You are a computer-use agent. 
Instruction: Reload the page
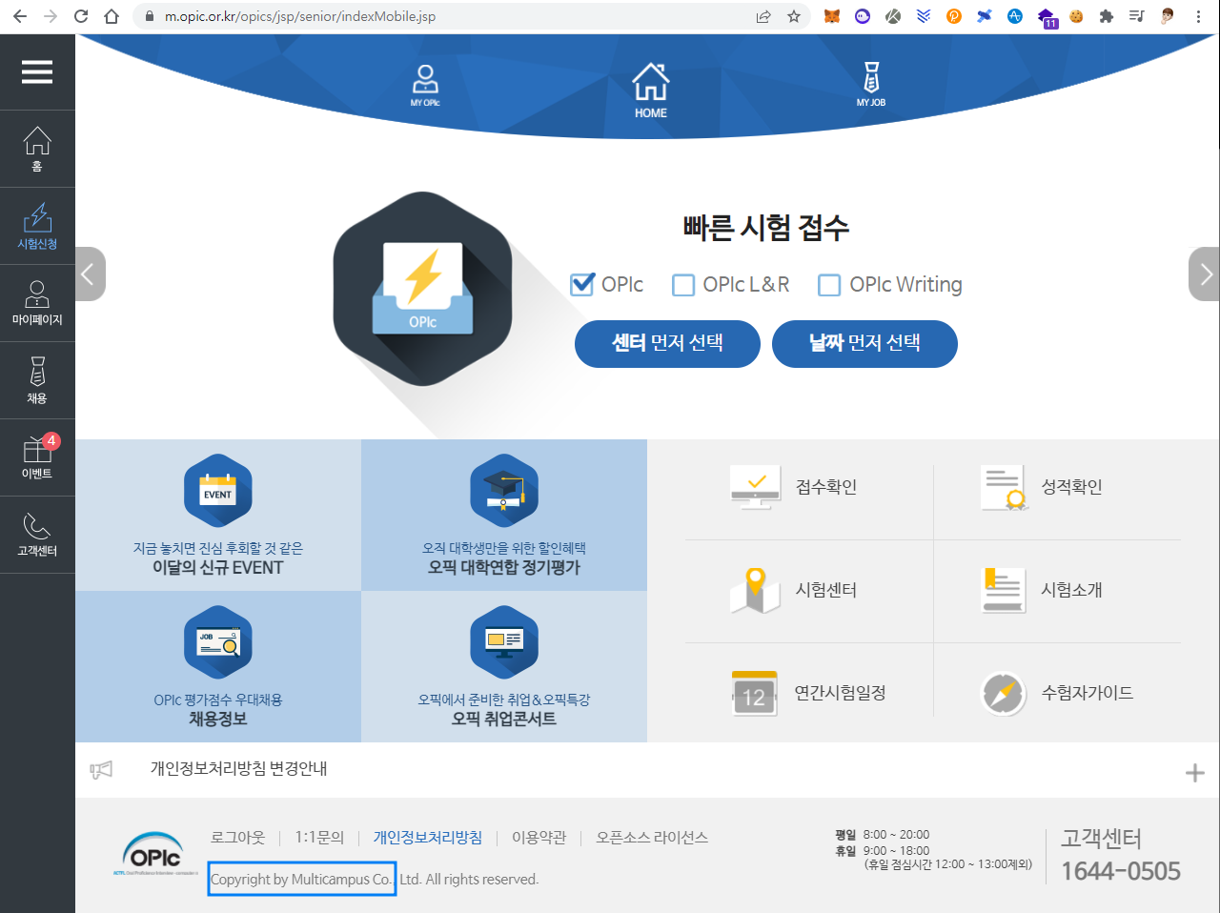click(x=81, y=16)
